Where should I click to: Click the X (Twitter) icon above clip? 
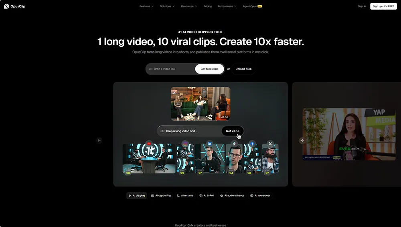click(x=270, y=144)
